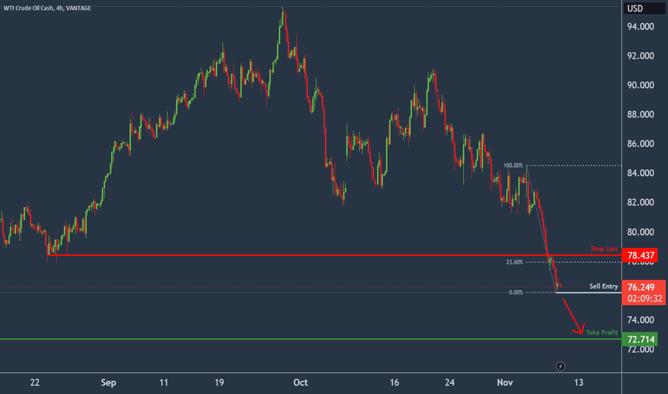Click the 16 date on the time axis

(x=394, y=383)
